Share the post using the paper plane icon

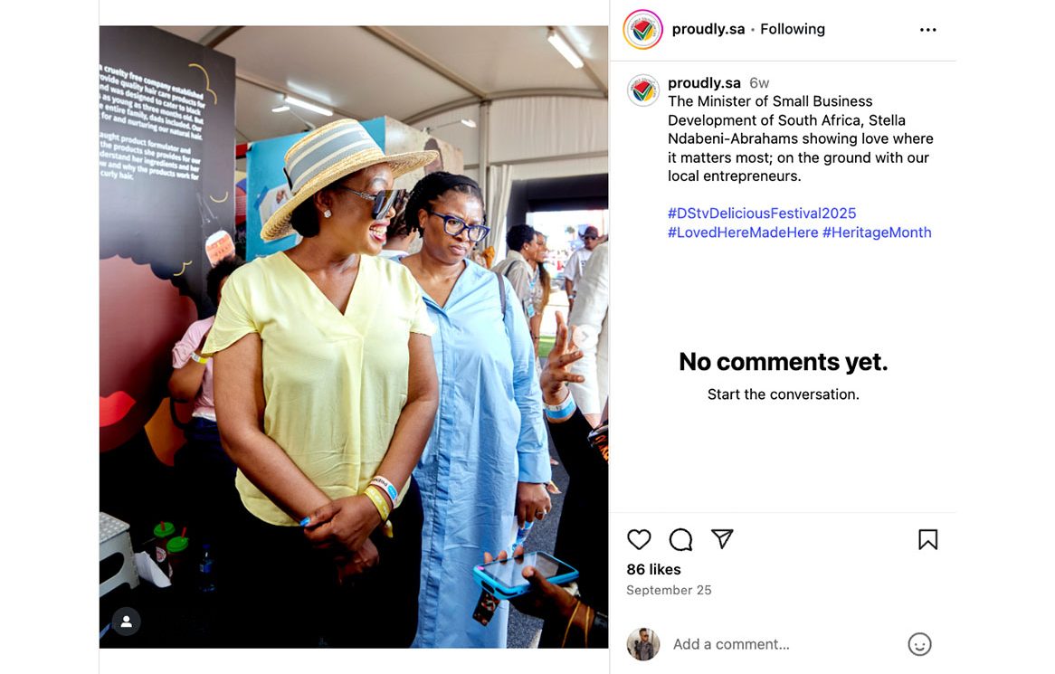pyautogui.click(x=722, y=539)
